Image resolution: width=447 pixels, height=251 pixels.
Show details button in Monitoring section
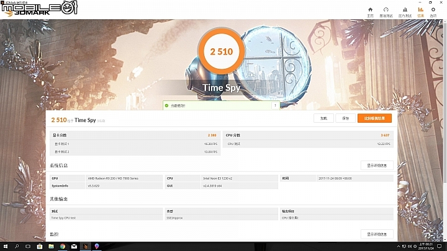pyautogui.click(x=377, y=234)
